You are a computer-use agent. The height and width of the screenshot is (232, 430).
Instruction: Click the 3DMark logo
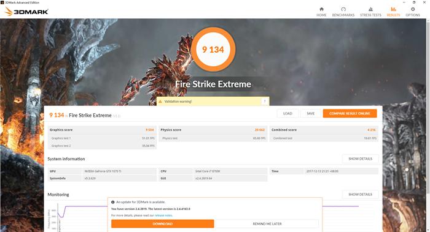tap(27, 12)
